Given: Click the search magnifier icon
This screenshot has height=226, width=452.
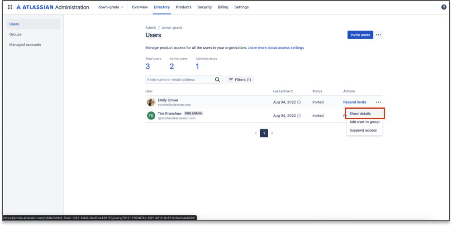Looking at the screenshot, I should [x=217, y=80].
